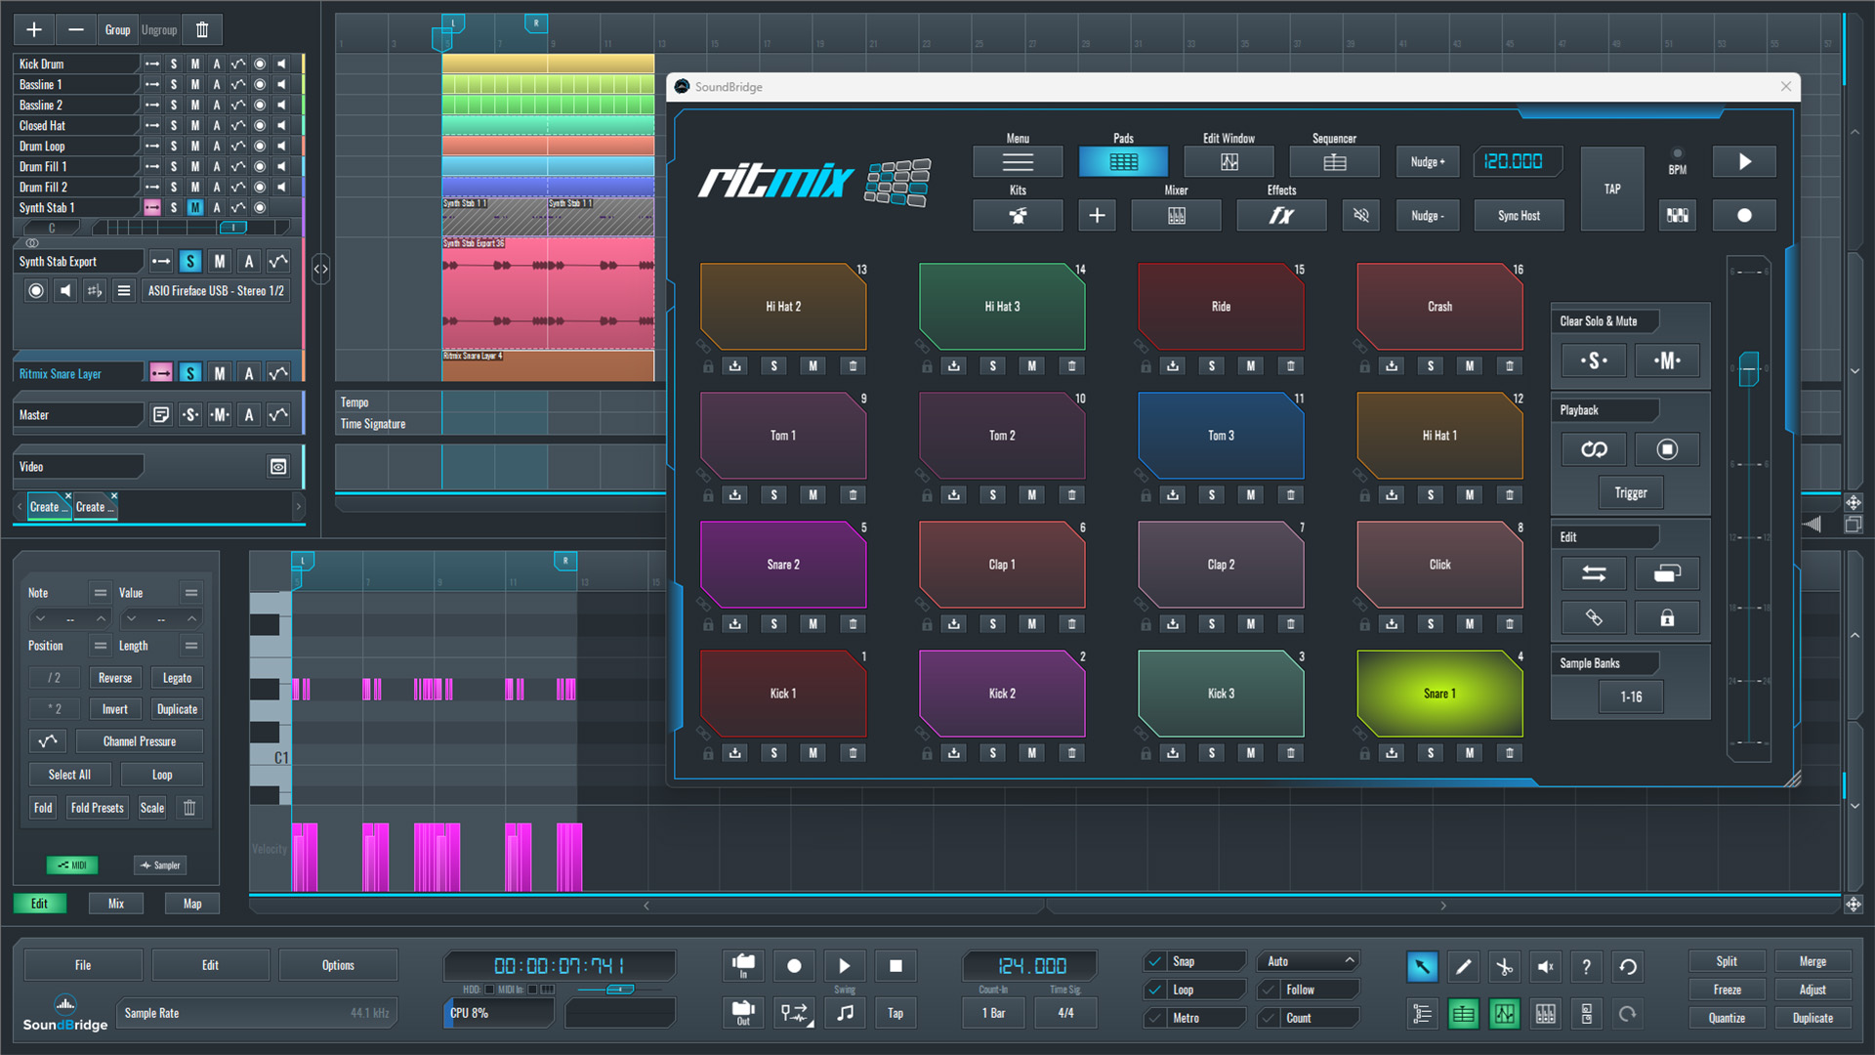Click the Quantize button
Image resolution: width=1875 pixels, height=1055 pixels.
pos(1727,1018)
